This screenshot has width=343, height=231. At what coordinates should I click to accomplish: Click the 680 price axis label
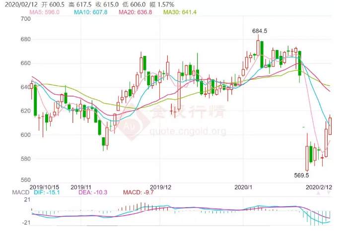pyautogui.click(x=26, y=39)
